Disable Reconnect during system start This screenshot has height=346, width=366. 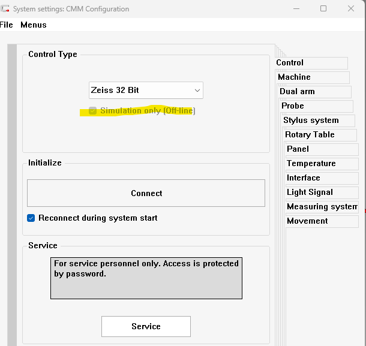(31, 218)
